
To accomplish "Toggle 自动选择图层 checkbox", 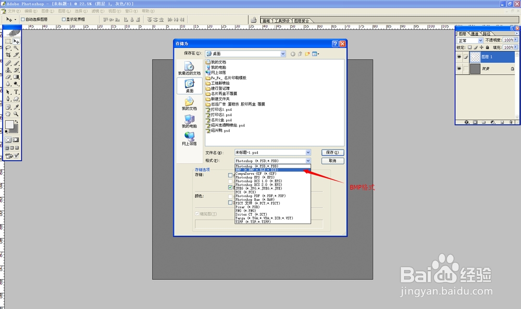I will click(x=23, y=19).
